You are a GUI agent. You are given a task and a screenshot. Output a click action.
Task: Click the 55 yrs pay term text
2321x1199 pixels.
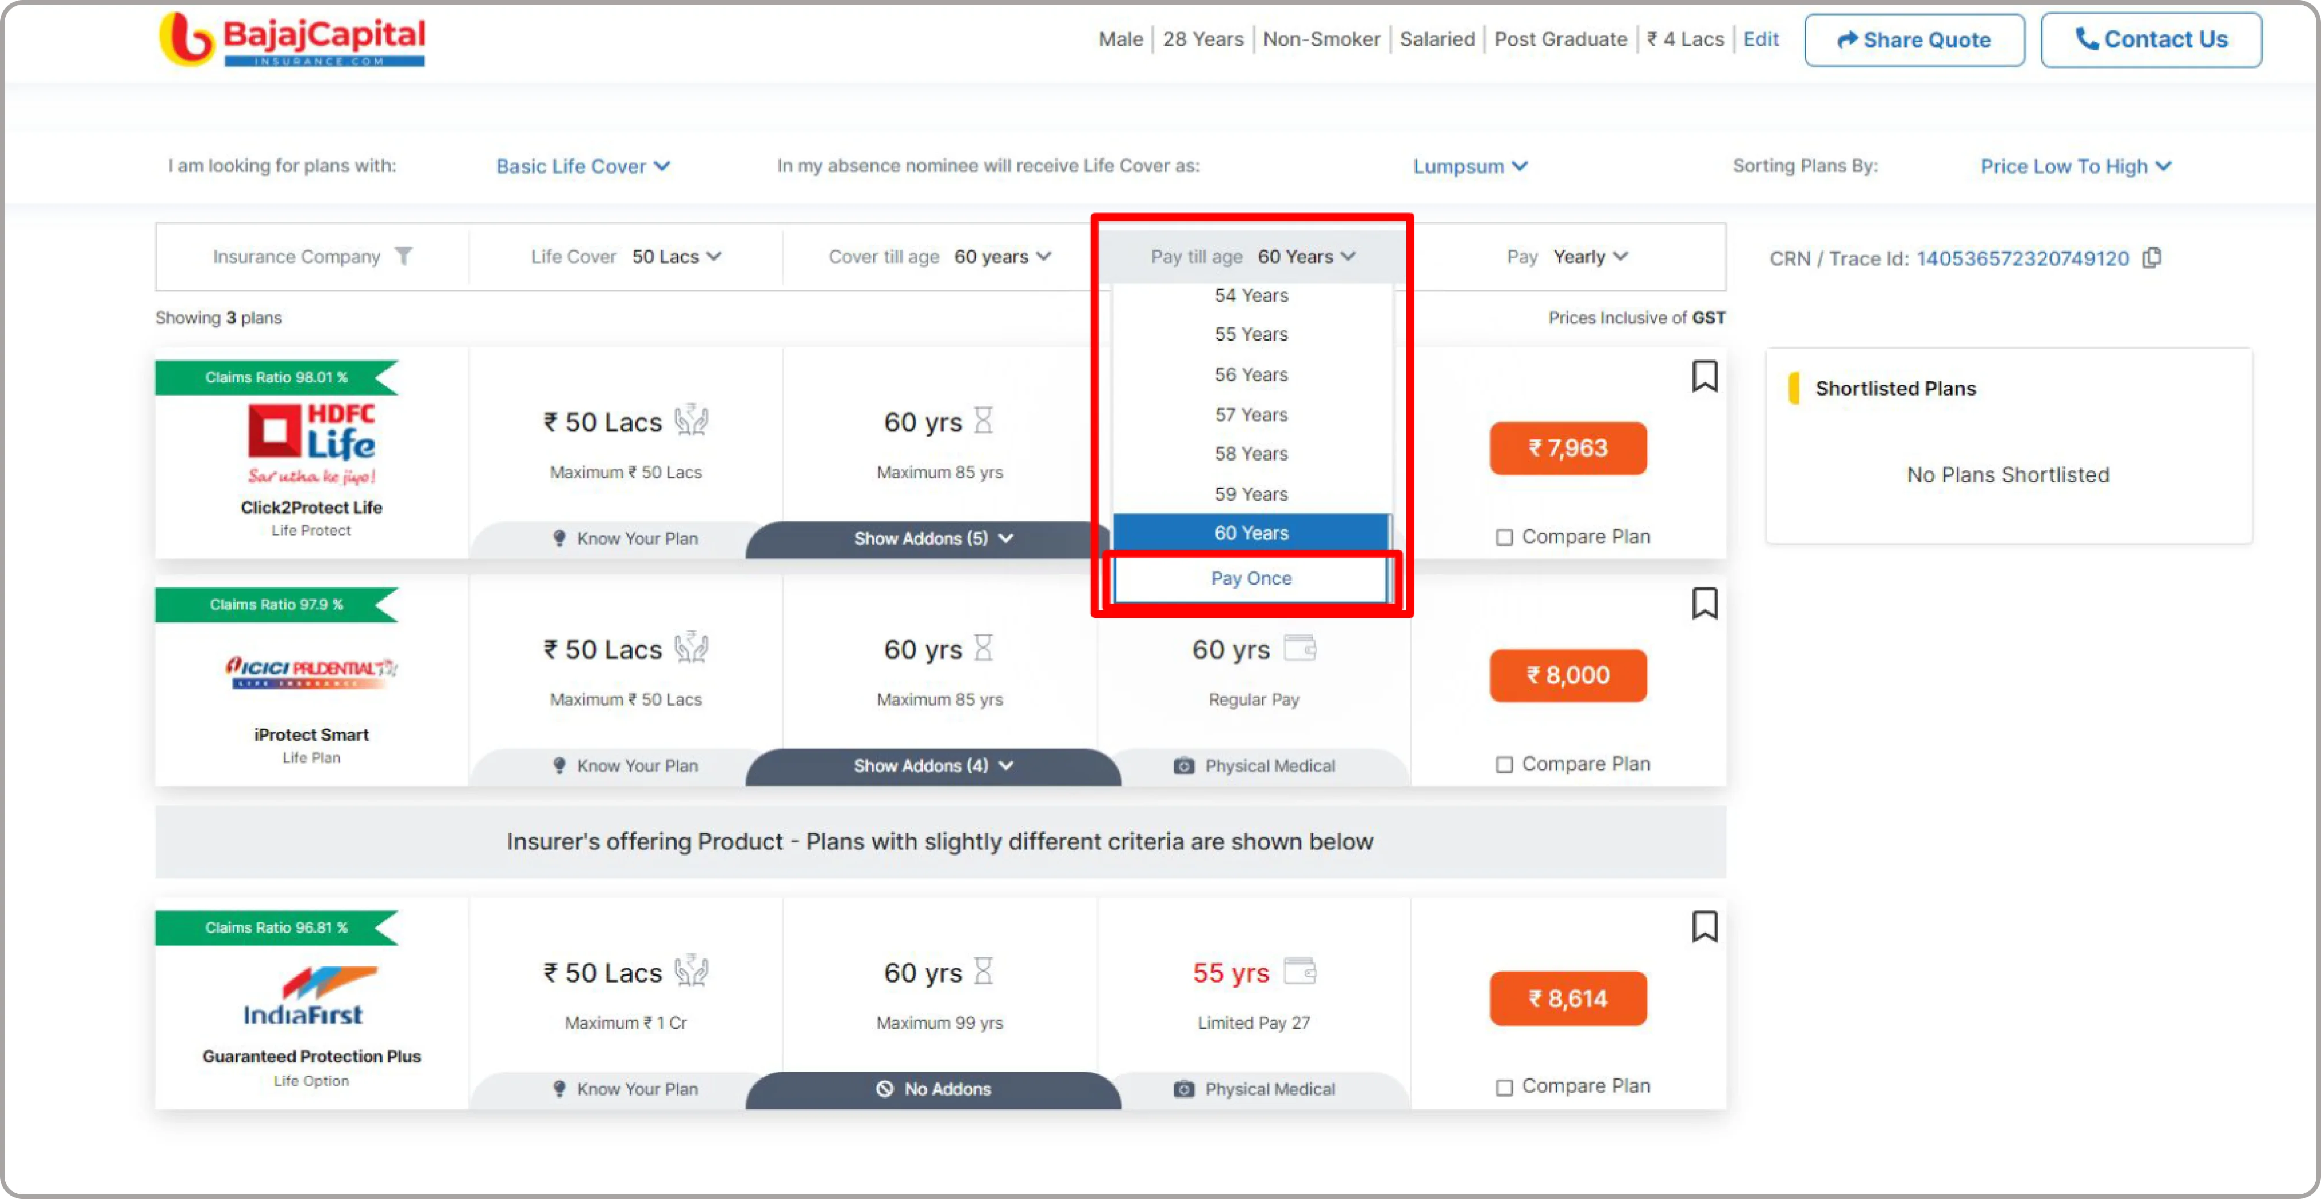[x=1230, y=973]
